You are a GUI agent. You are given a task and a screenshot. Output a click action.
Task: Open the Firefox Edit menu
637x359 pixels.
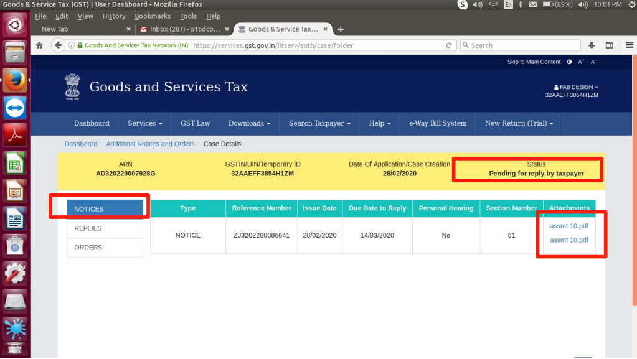click(62, 16)
